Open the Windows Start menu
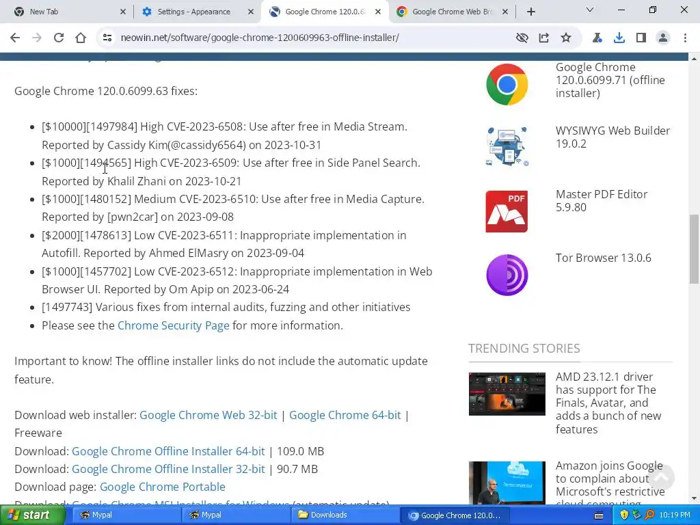The height and width of the screenshot is (525, 700). coord(32,515)
